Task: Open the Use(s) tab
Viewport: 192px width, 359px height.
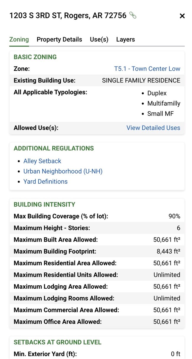Action: (99, 39)
